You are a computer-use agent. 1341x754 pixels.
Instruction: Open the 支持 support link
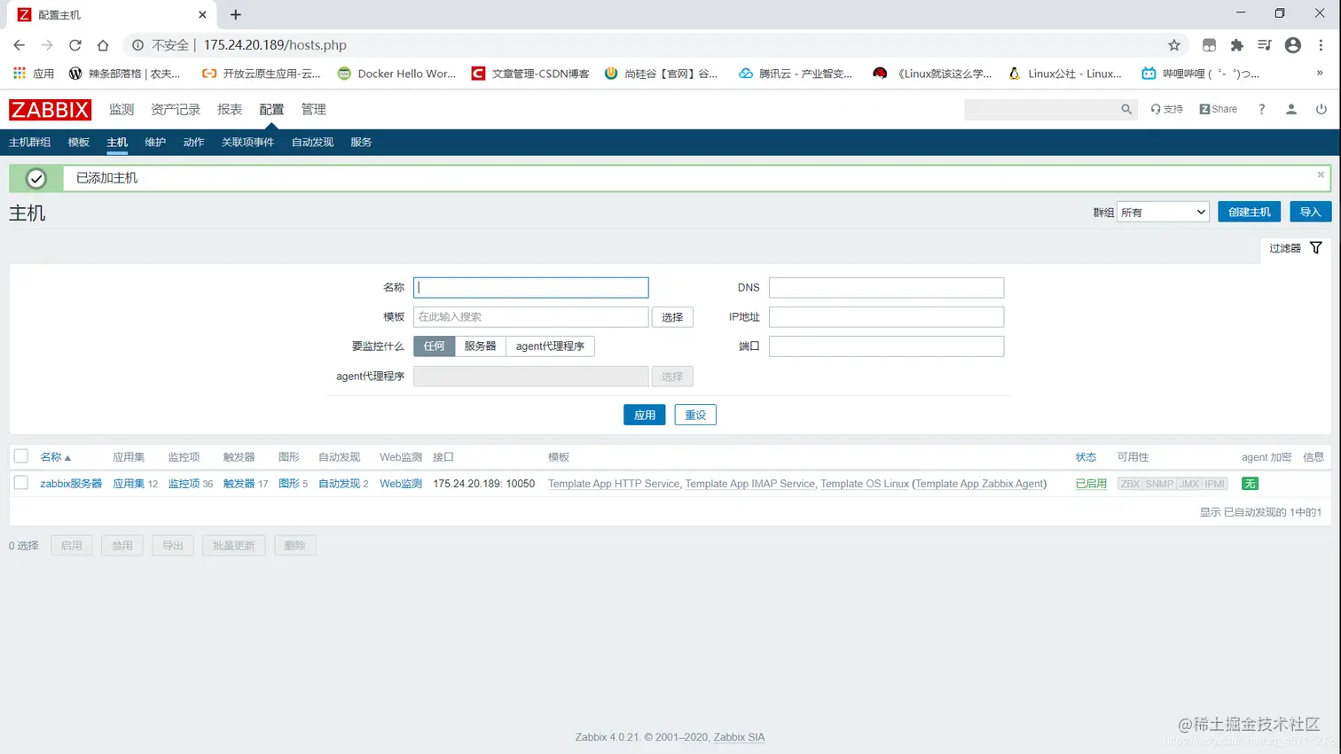[1167, 109]
